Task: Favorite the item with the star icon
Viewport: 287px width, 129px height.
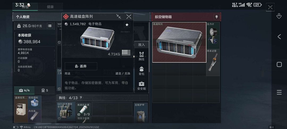Action: click(127, 25)
